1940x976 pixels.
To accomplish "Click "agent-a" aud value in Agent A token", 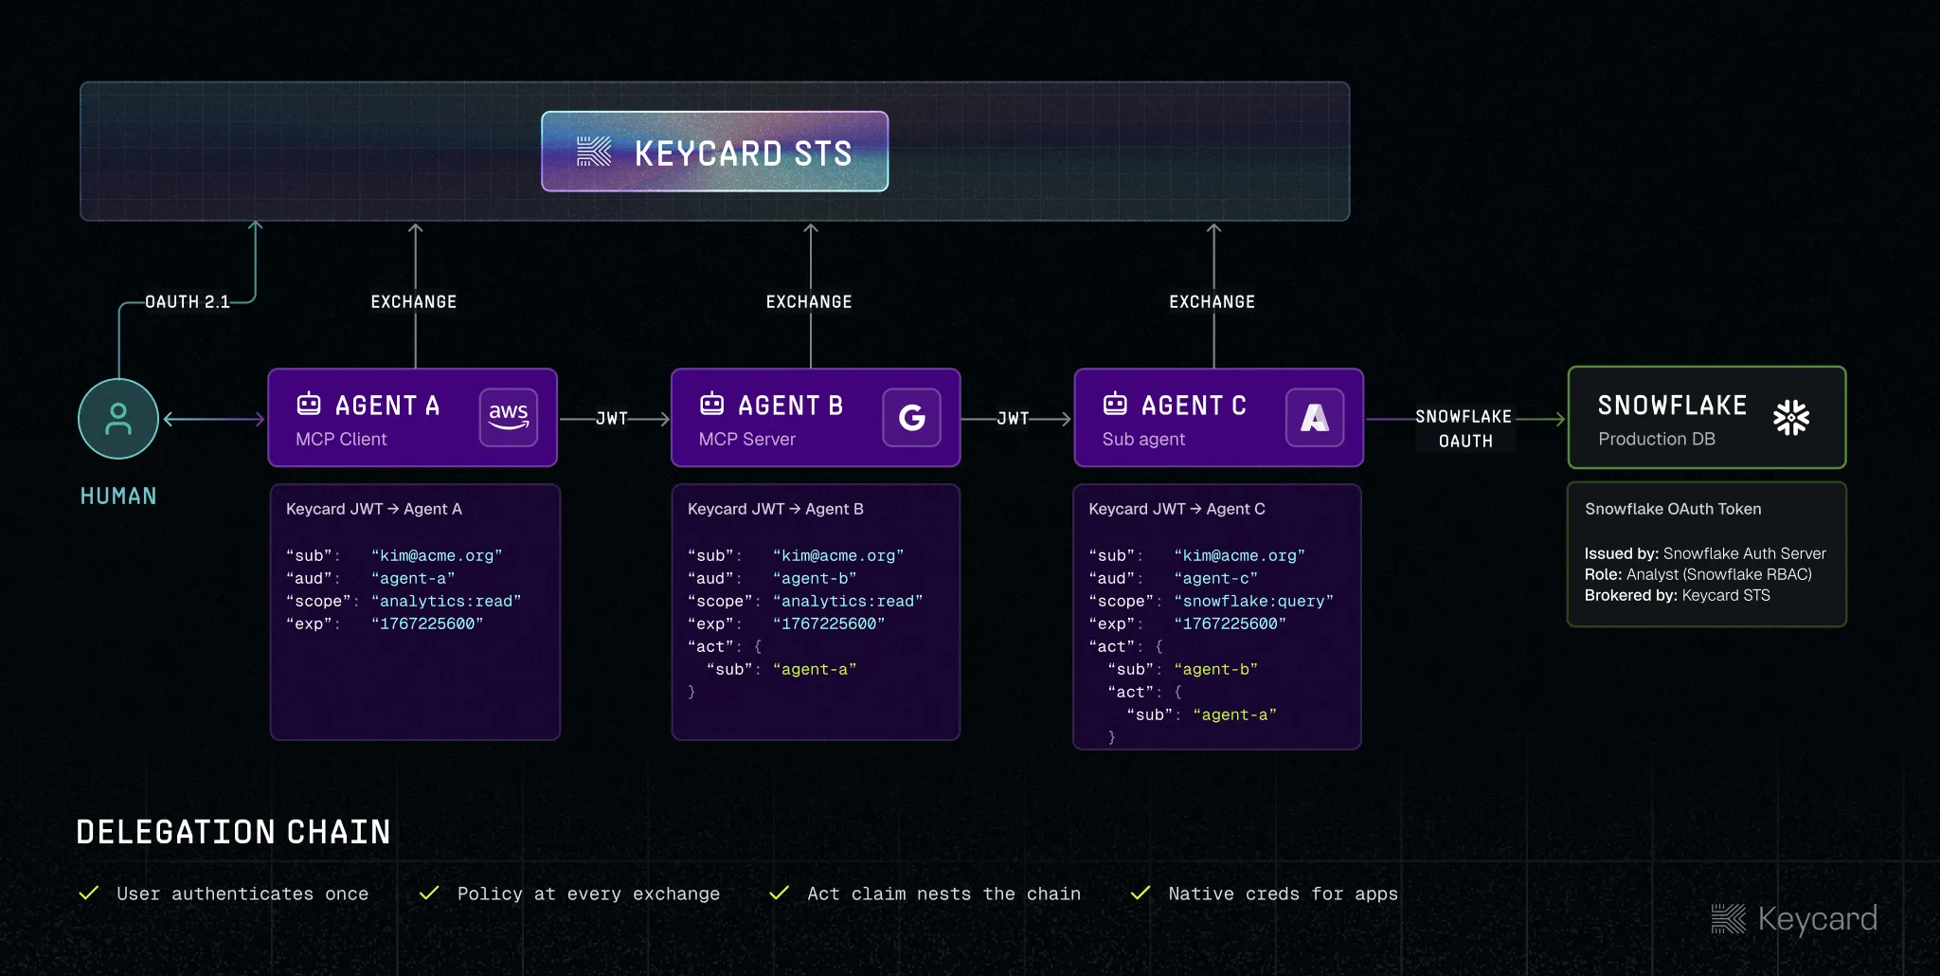I will (x=413, y=578).
